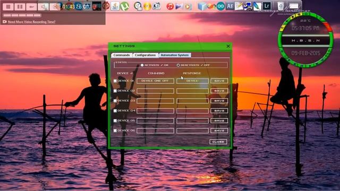
Task: Click the recording time progress bar
Action: click(x=22, y=15)
